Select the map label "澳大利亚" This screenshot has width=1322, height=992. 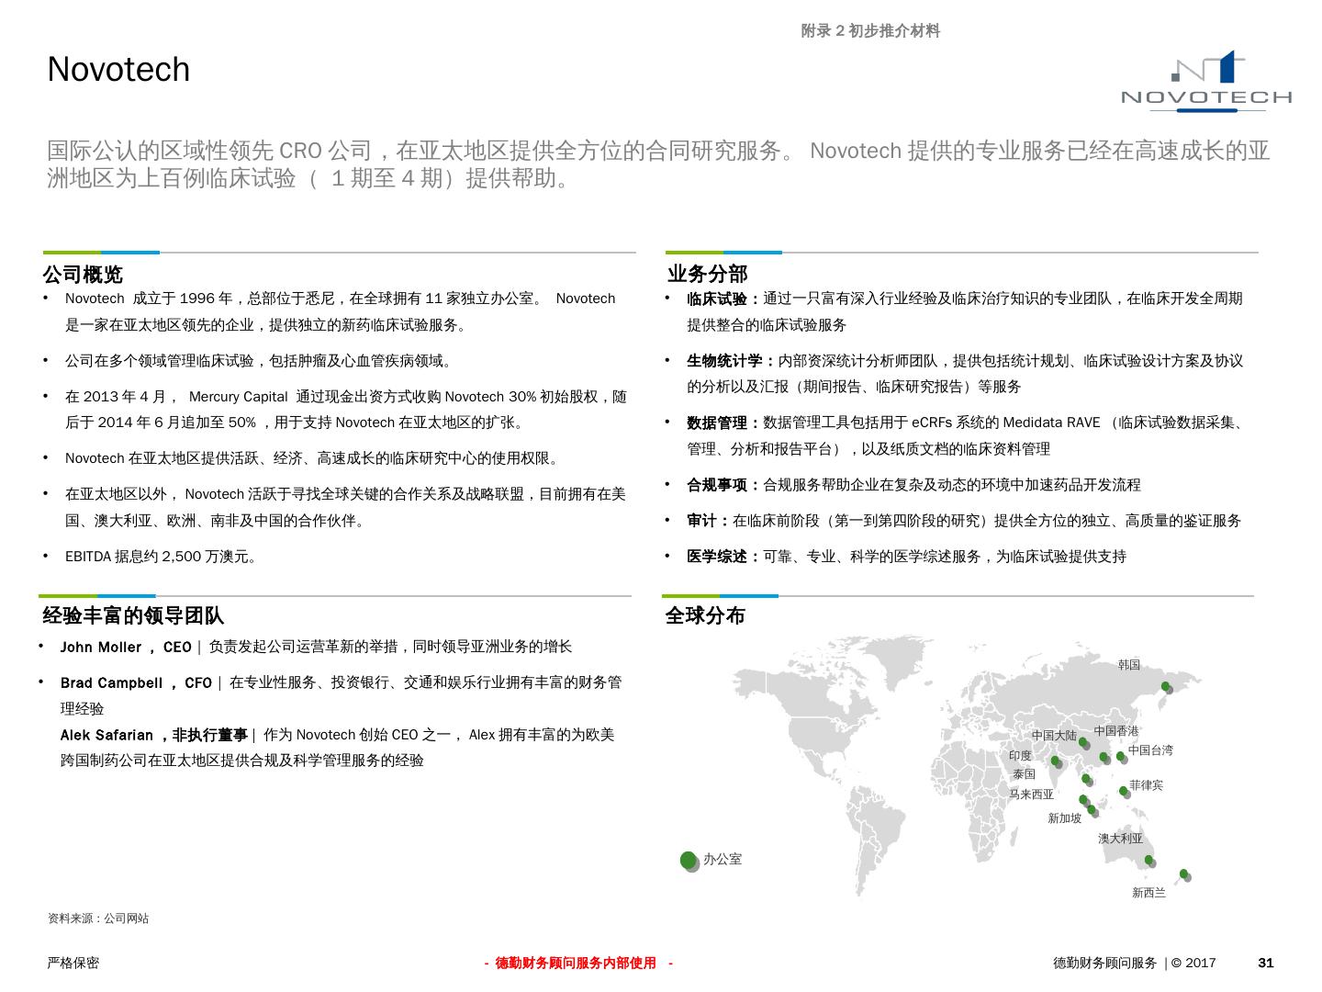point(1121,839)
